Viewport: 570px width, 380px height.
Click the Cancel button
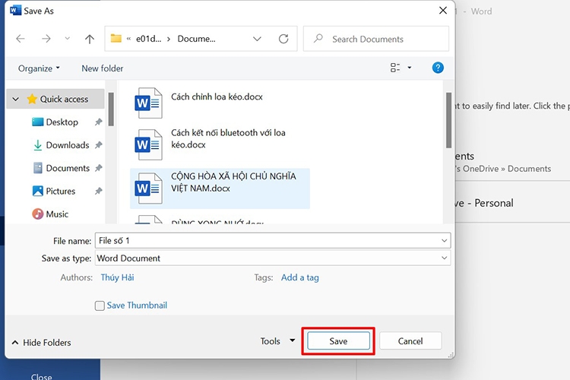(x=410, y=341)
